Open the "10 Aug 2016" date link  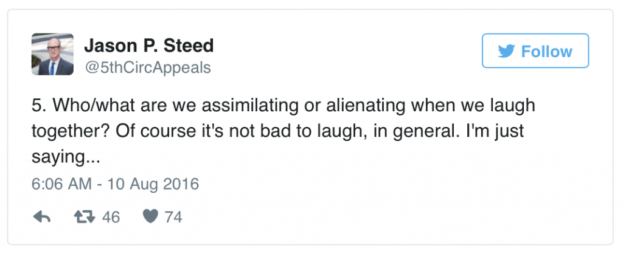point(152,184)
